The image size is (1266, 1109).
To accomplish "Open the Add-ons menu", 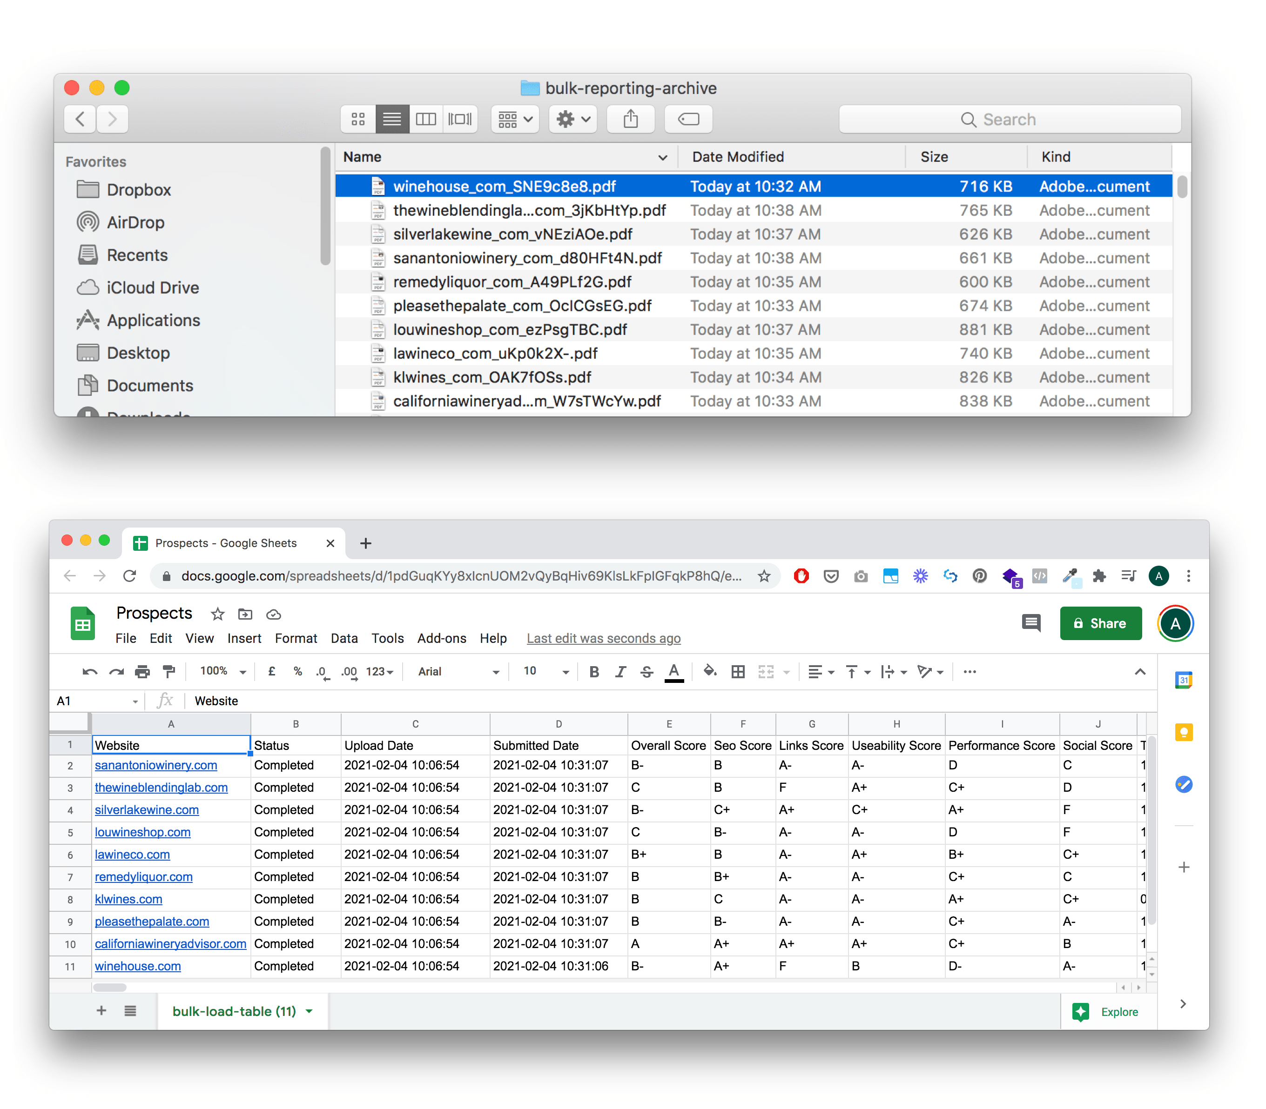I will [441, 638].
